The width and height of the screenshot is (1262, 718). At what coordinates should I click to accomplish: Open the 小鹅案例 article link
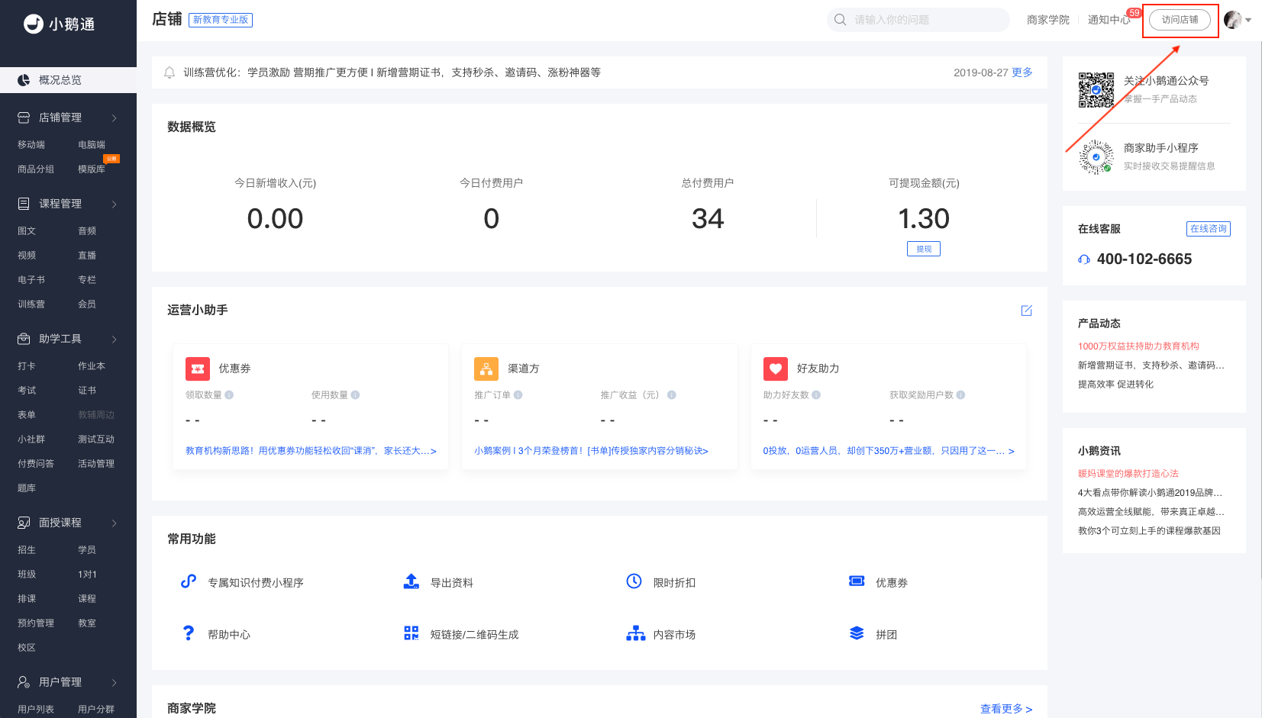[x=591, y=451]
